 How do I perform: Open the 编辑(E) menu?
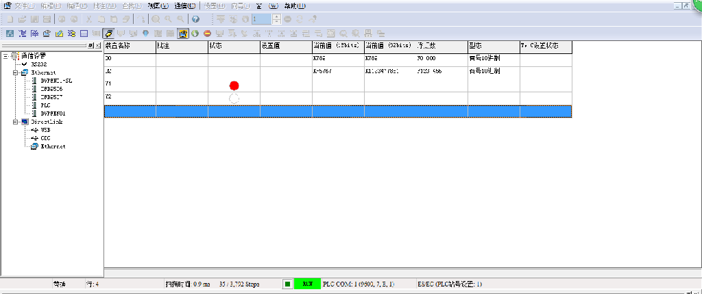(x=51, y=5)
